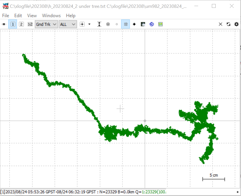This screenshot has width=241, height=196.
Task: Open the ALL quality filter dropdown
Action: click(68, 24)
